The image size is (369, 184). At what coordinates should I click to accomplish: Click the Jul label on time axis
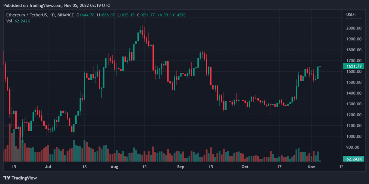[x=48, y=167]
